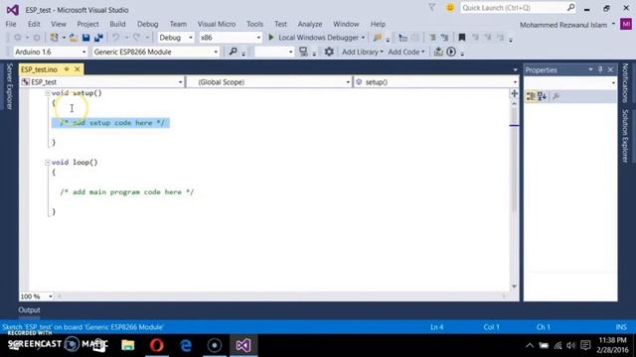Switch Properties to Alphabetical sort icon
The height and width of the screenshot is (357, 636).
tap(542, 96)
